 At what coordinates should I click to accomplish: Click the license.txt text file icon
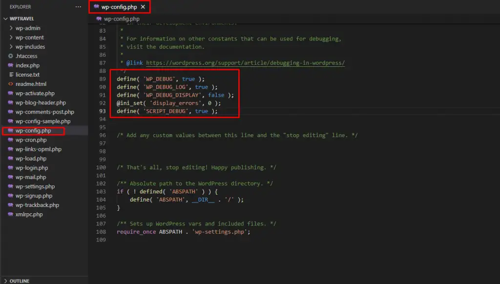tap(11, 75)
